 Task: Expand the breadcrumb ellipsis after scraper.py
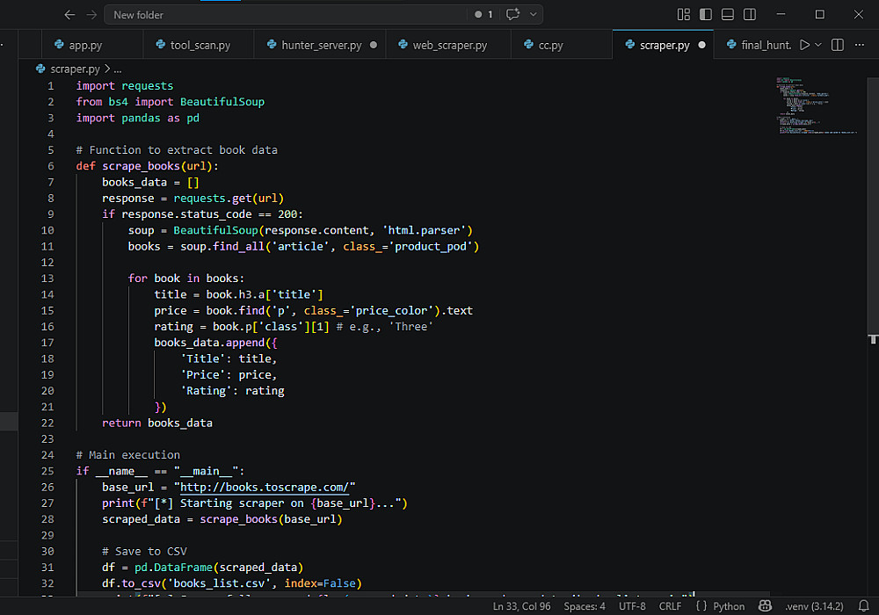point(118,69)
